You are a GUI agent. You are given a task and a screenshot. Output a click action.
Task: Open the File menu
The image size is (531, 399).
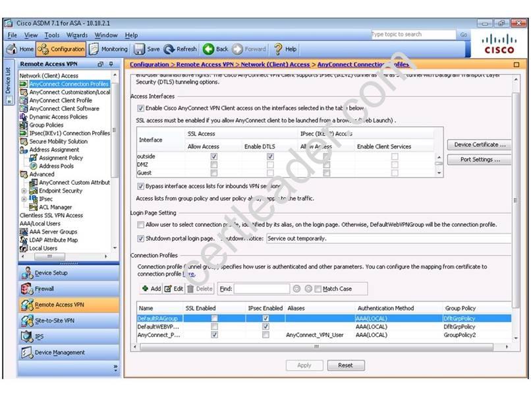13,35
